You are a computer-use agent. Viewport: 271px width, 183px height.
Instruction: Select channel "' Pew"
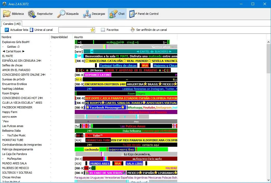click(5, 121)
